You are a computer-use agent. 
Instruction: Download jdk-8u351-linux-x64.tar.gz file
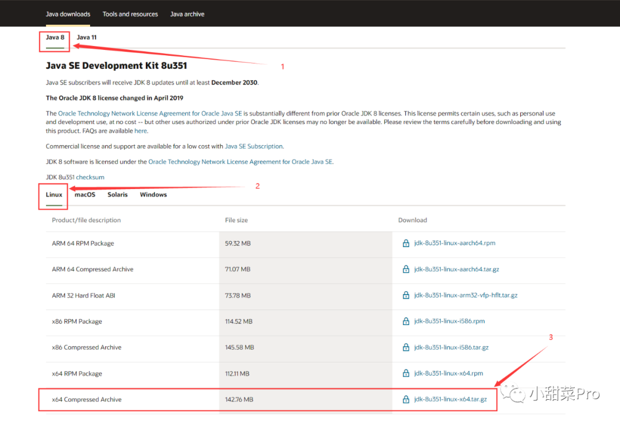(x=451, y=399)
